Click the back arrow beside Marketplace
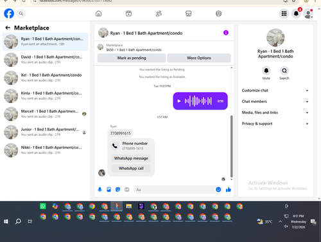Viewport: 321px width, 242px height. (8, 28)
